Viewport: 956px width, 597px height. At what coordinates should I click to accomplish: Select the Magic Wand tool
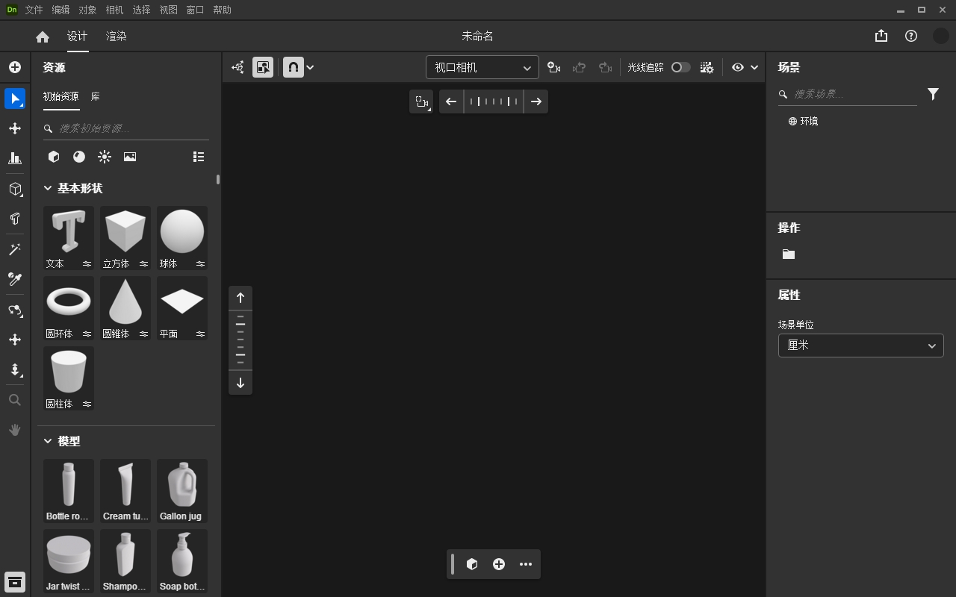[x=15, y=249]
